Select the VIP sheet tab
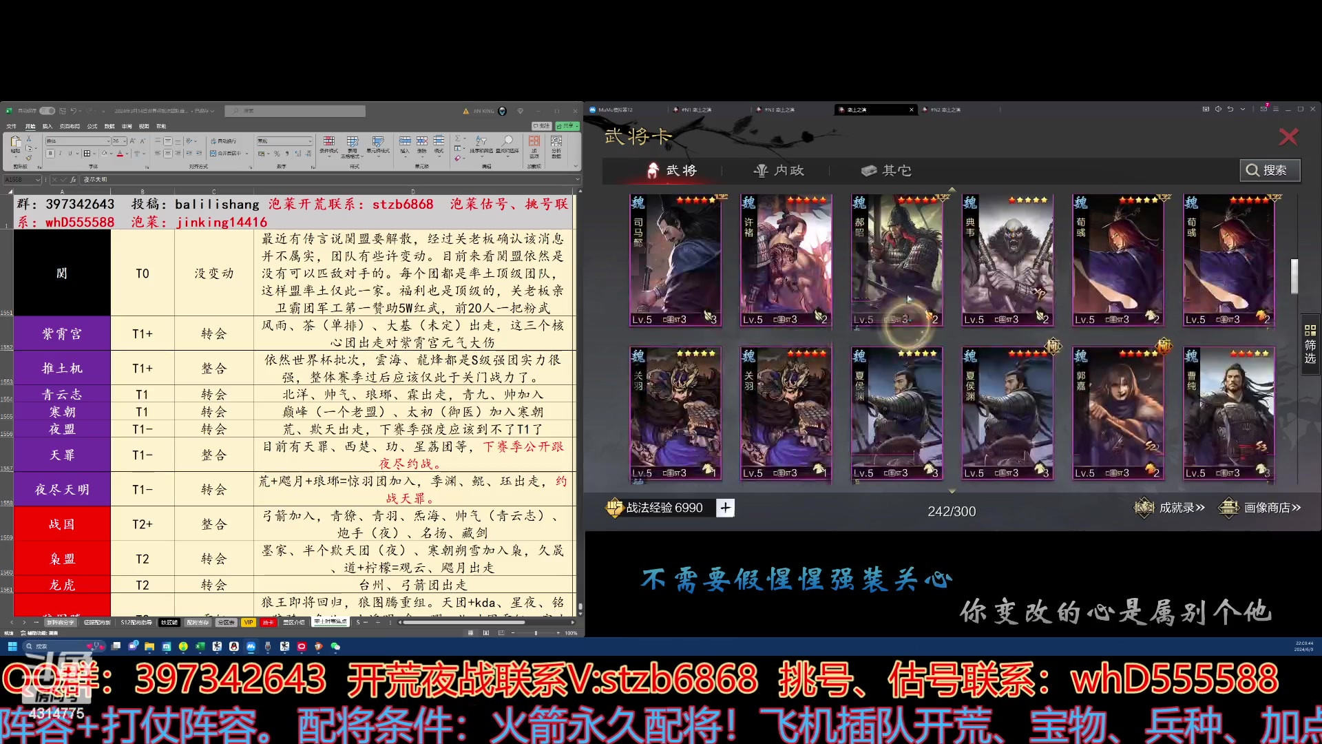 (249, 622)
